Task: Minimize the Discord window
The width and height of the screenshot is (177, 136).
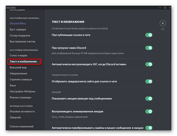Action: pos(160,8)
